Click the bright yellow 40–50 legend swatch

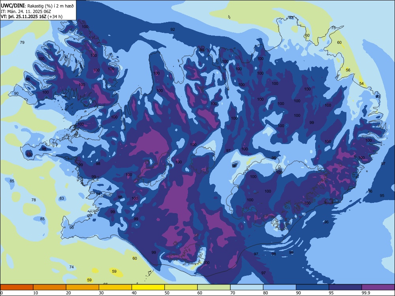click(x=148, y=287)
